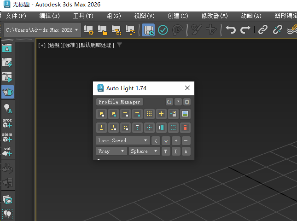
Task: Click the teal dotted cross icon
Action: click(x=149, y=128)
